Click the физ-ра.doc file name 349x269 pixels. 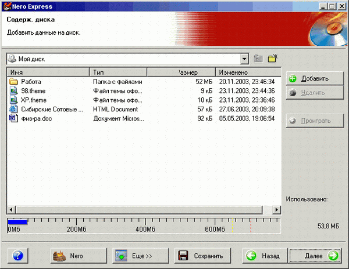36,119
